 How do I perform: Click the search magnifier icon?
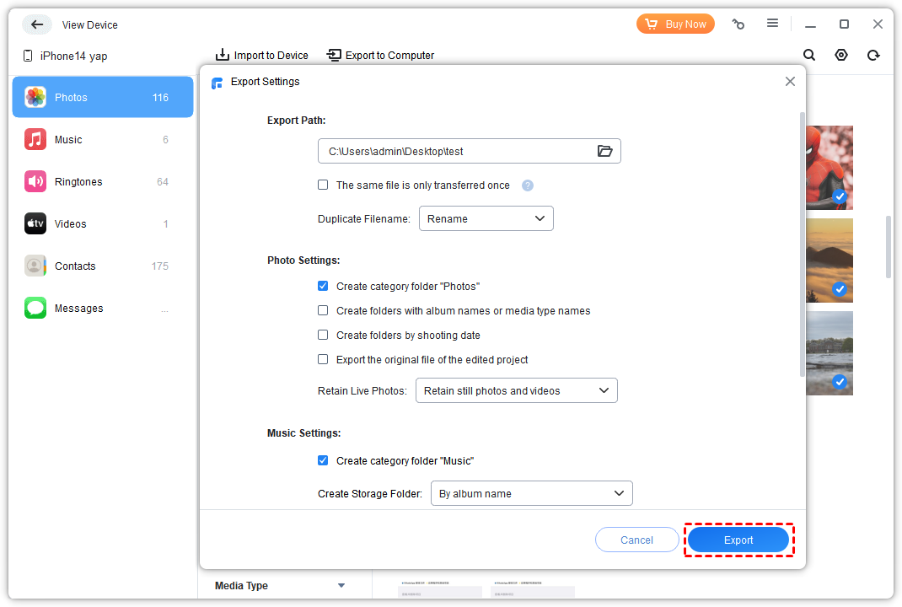[809, 55]
